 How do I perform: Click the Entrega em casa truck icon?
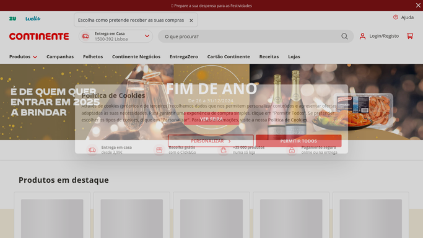point(92,150)
